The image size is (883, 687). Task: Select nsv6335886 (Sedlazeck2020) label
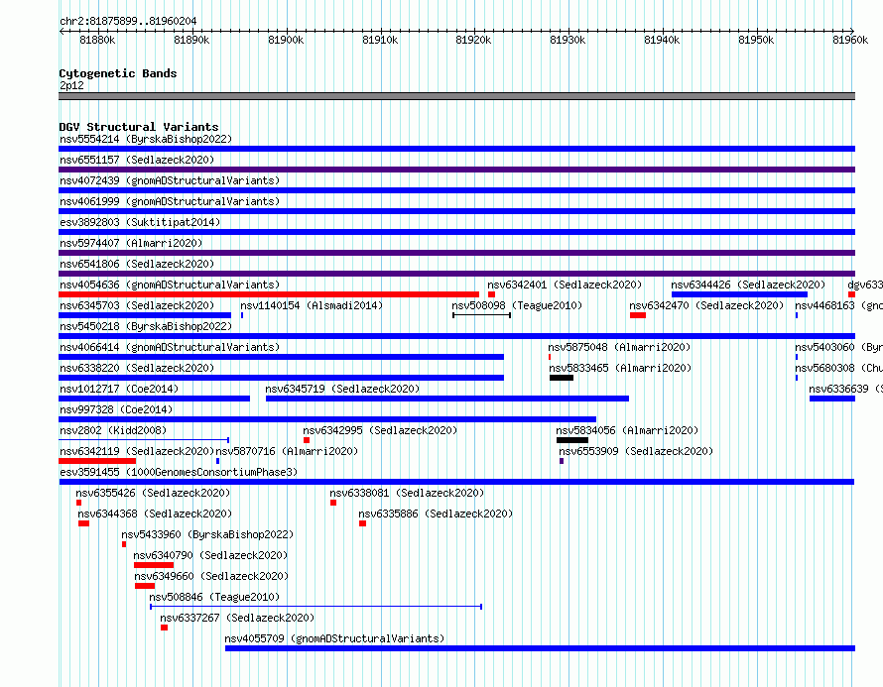[436, 514]
